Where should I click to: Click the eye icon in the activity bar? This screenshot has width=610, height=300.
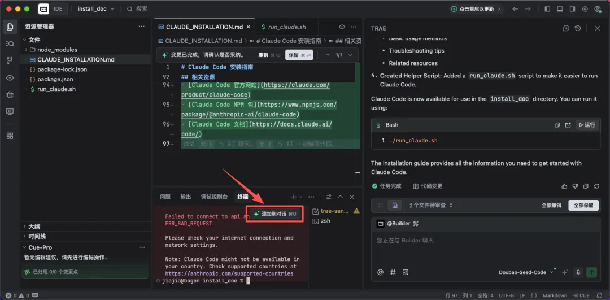tap(10, 77)
